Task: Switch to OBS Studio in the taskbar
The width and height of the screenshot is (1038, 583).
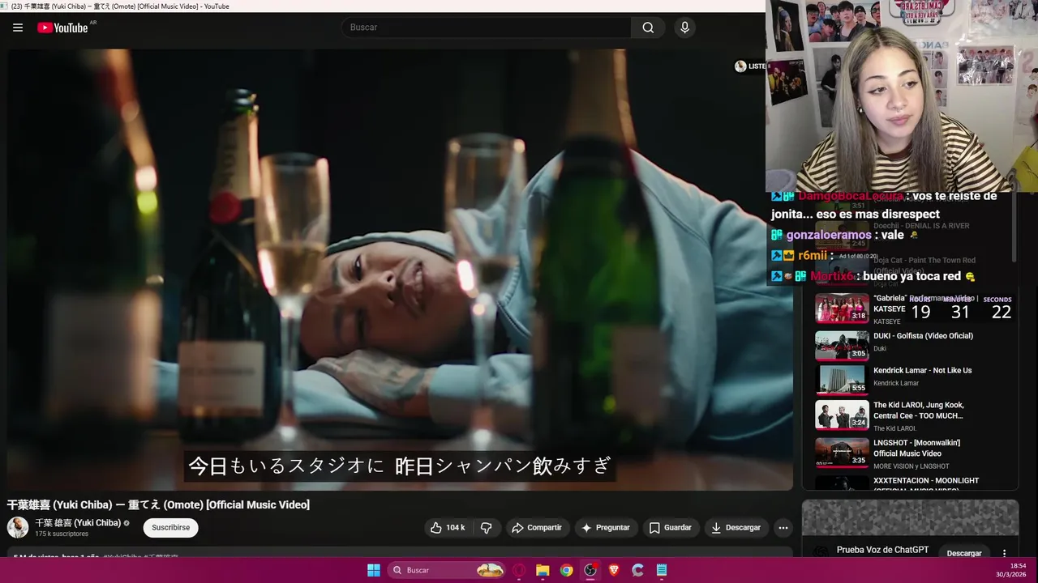Action: 590,570
